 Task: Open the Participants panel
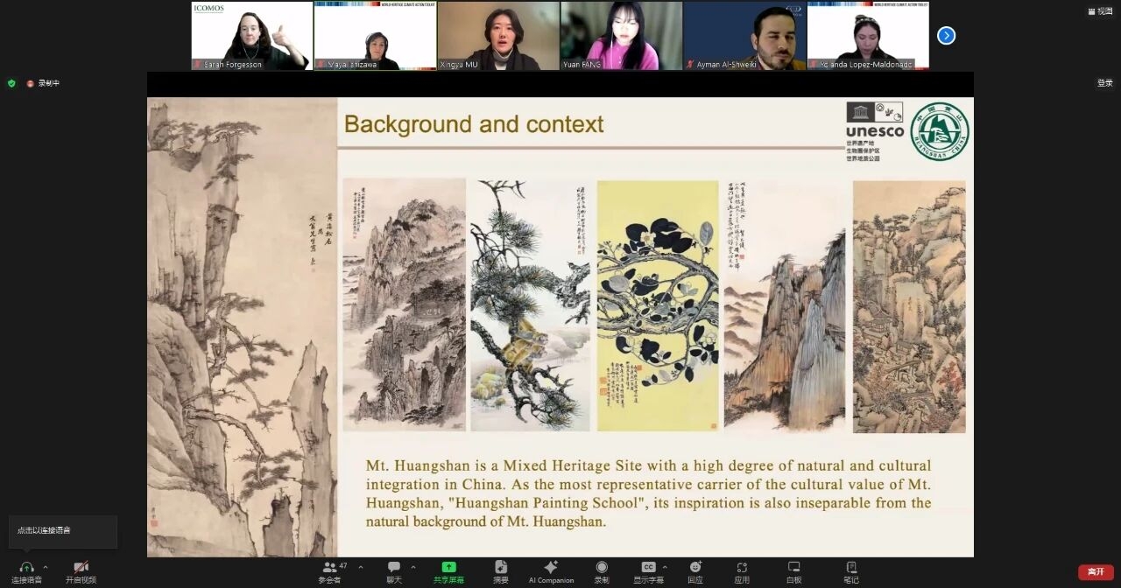330,568
